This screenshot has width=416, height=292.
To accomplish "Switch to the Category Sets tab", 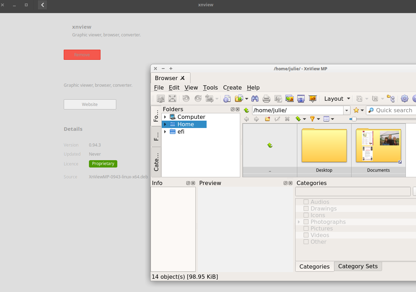I will (358, 266).
